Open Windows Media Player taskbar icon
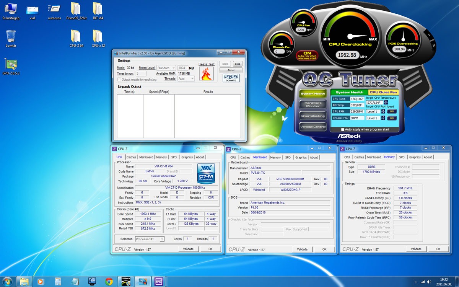459x287 pixels. coord(41,282)
